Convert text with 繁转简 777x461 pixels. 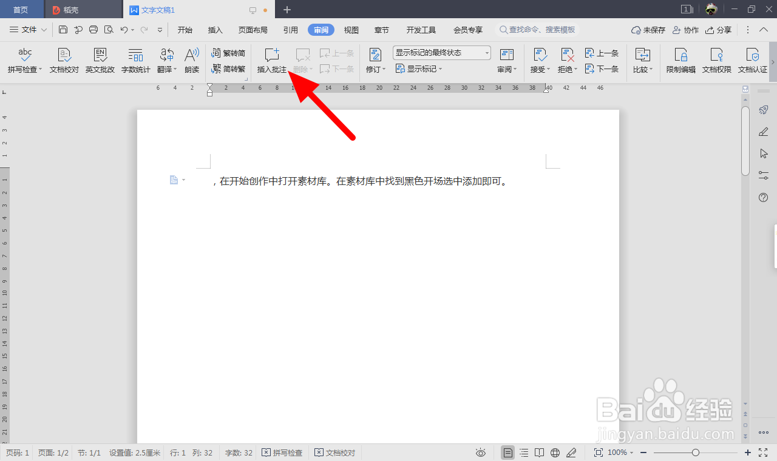tap(228, 53)
